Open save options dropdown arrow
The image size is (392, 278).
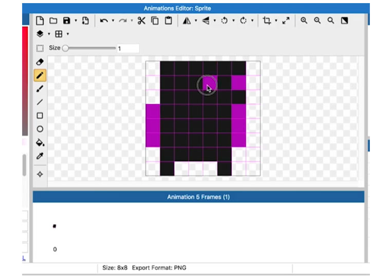(76, 21)
